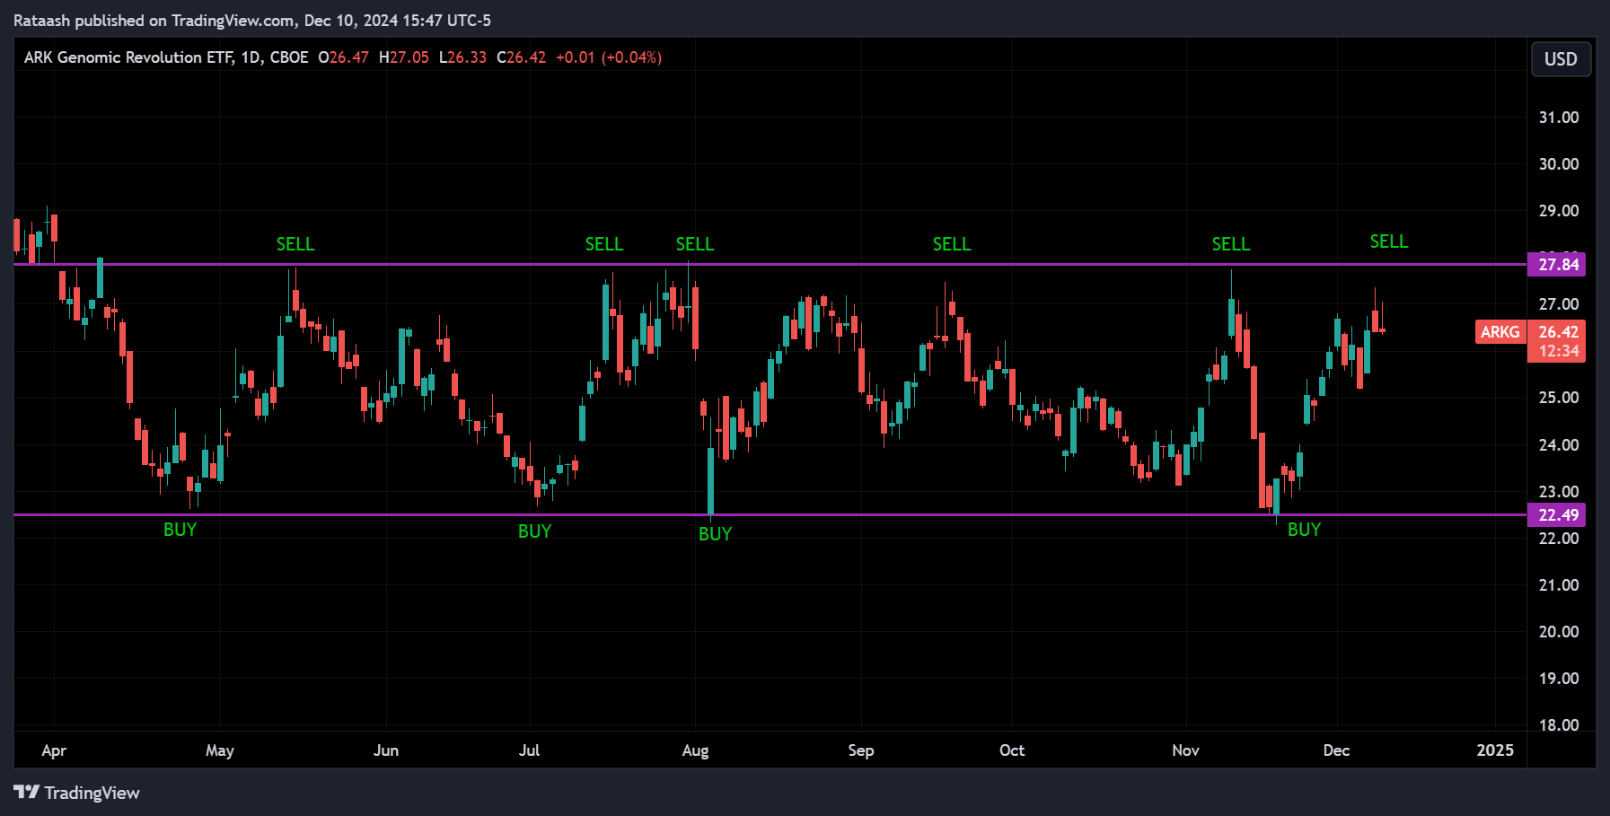Click the published-by Rataash header text

pos(252,21)
